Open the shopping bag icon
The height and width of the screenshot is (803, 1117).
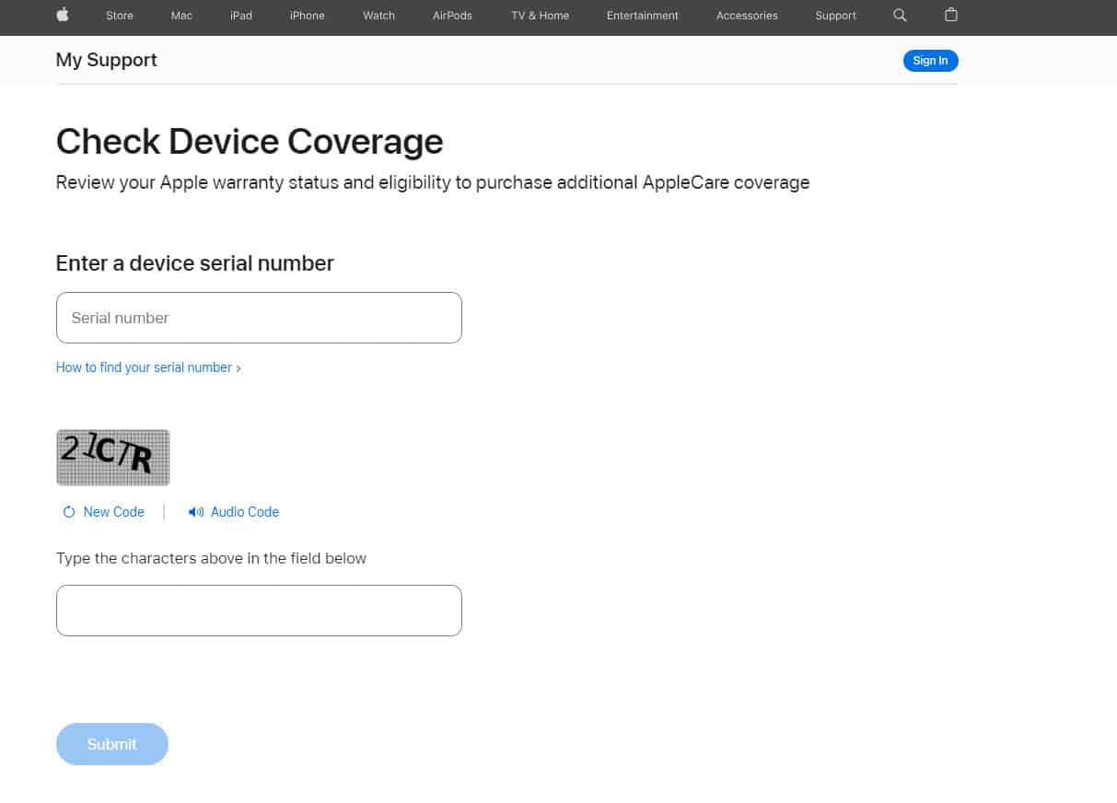point(951,16)
